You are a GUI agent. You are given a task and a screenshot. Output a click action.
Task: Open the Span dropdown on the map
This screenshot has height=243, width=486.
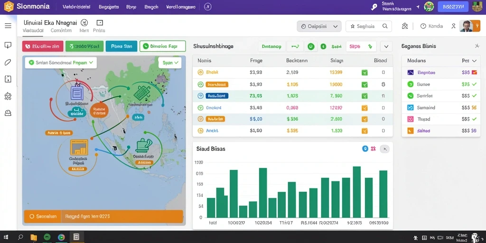170,63
